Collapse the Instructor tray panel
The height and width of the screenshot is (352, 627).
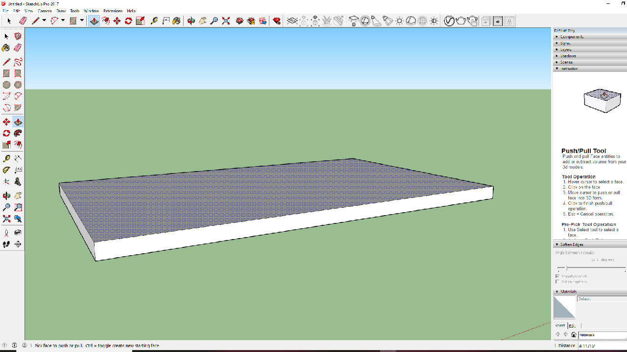[590, 68]
